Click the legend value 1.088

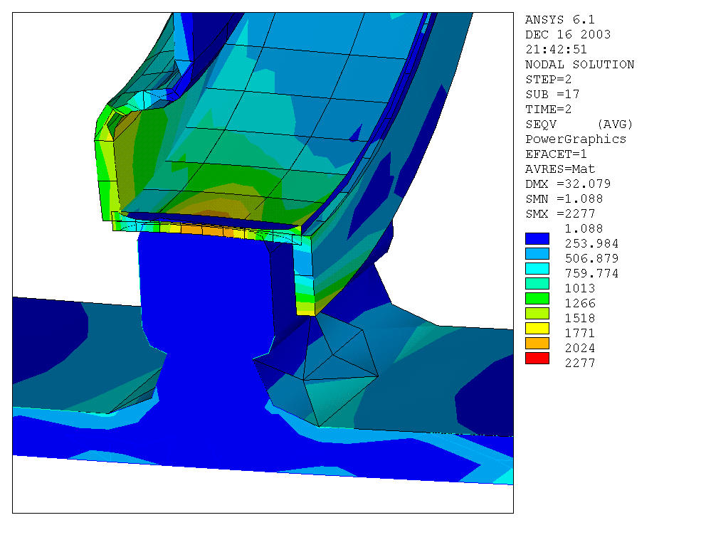[x=584, y=229]
